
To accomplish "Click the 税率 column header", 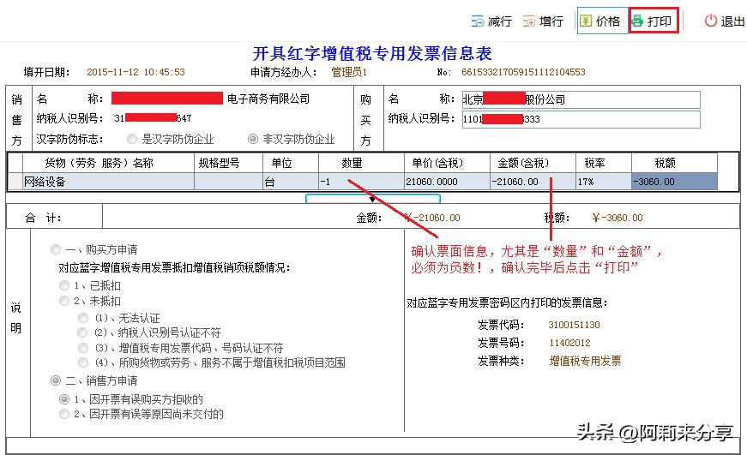I will tap(604, 164).
